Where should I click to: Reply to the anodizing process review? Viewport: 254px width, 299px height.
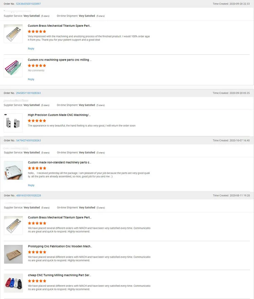(x=31, y=49)
